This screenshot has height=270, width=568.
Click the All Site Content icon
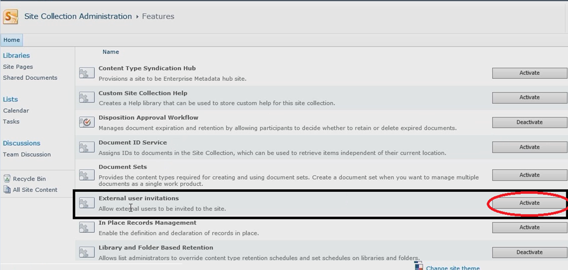pos(7,189)
